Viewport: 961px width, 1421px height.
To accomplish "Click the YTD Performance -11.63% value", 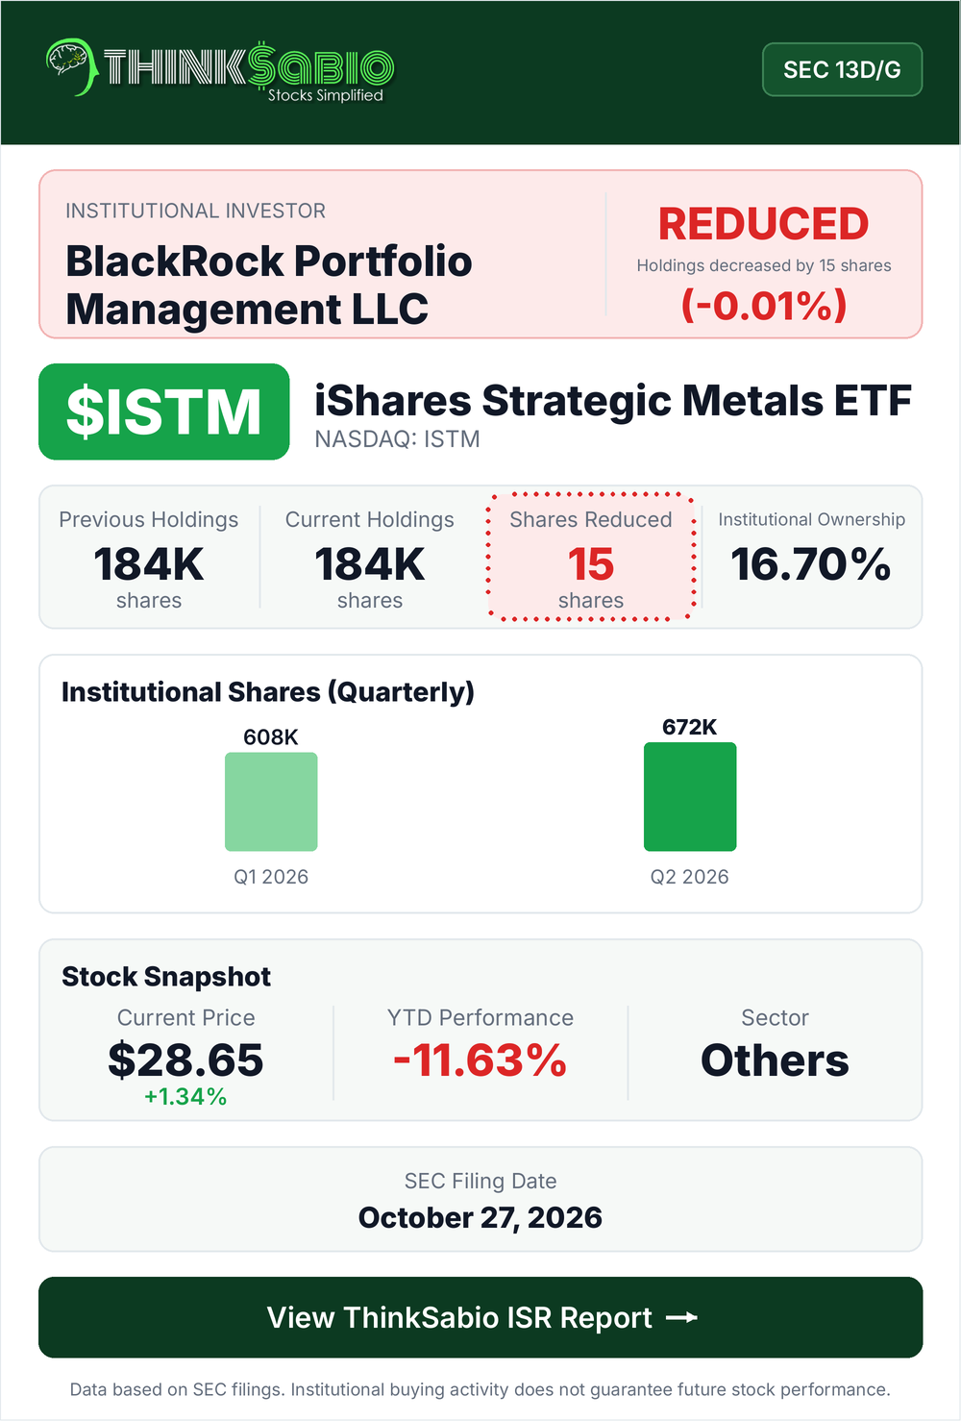I will (x=480, y=1060).
